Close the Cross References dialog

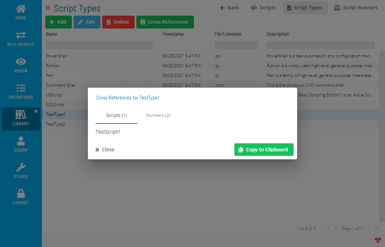click(105, 150)
